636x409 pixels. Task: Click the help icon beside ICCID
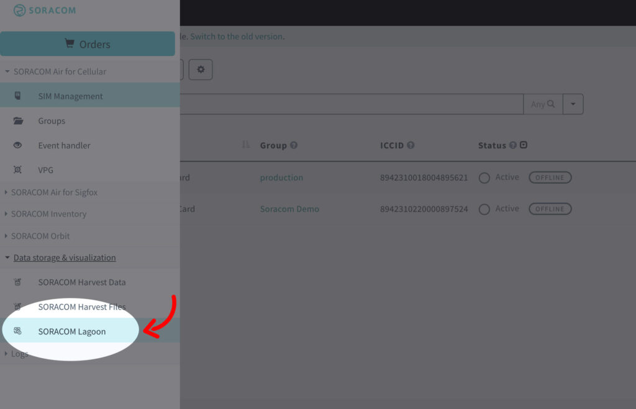[411, 145]
